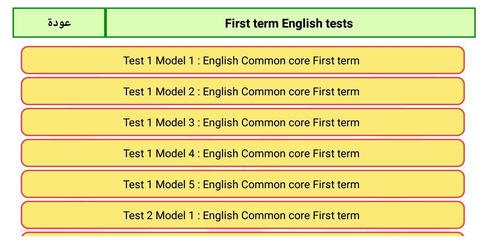The height and width of the screenshot is (245, 490).
Task: Click the عودة back button
Action: pos(59,23)
